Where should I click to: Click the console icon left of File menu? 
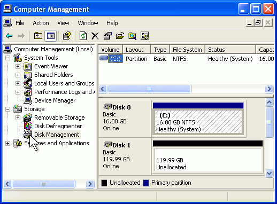pyautogui.click(x=7, y=23)
